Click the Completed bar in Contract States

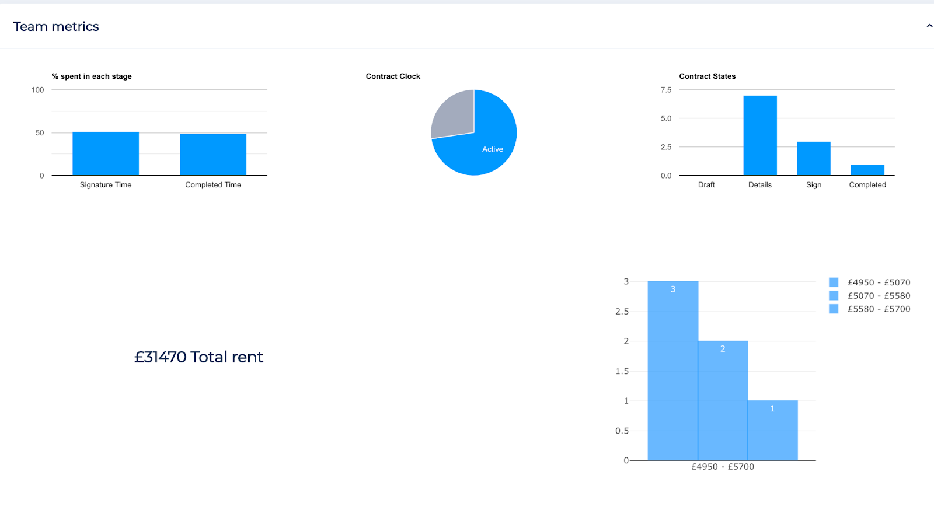click(867, 170)
